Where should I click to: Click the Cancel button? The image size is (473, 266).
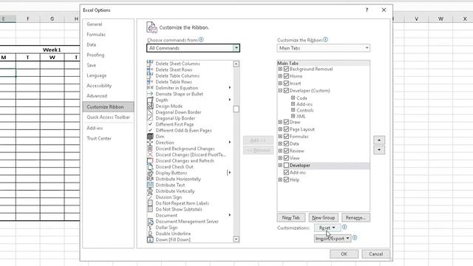coord(376,254)
